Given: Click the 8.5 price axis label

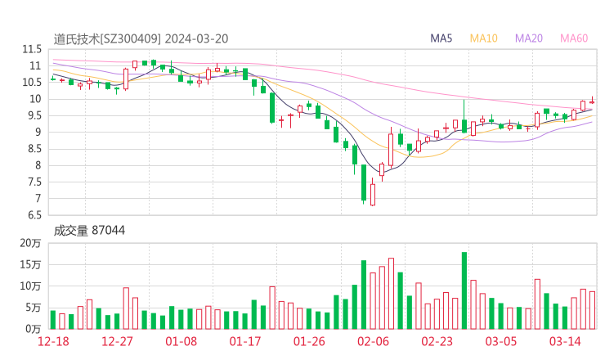Looking at the screenshot, I should (x=34, y=149).
